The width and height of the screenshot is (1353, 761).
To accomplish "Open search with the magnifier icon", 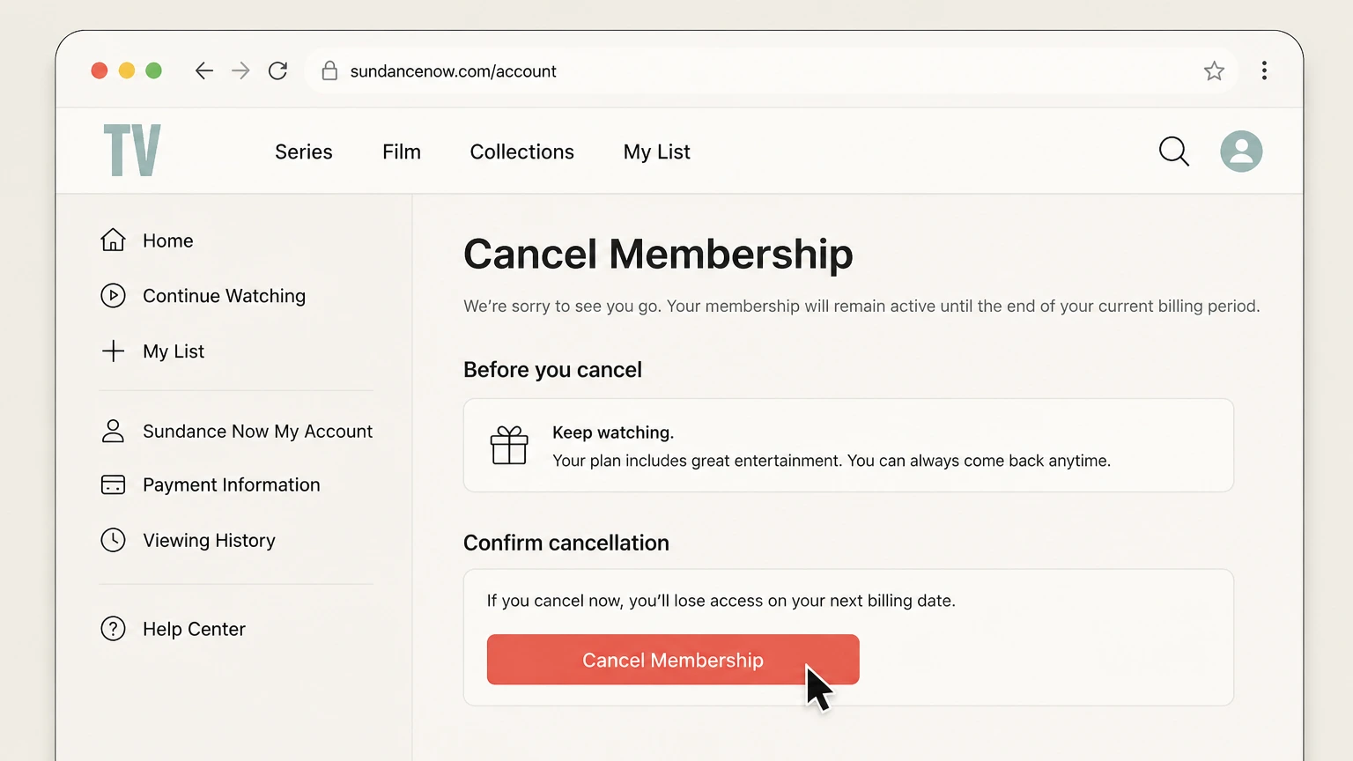I will pyautogui.click(x=1173, y=151).
